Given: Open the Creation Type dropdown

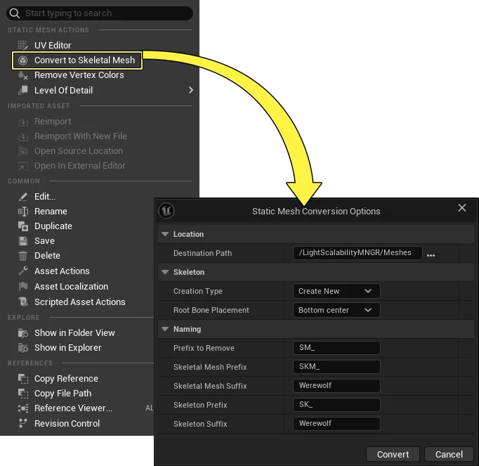Looking at the screenshot, I should point(336,291).
